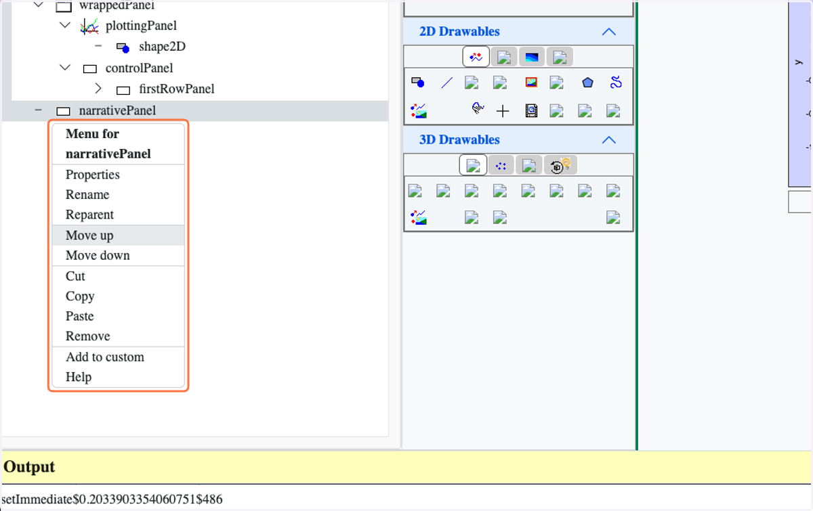Expand the firstRowPanel tree node
This screenshot has width=813, height=511.
tap(98, 89)
